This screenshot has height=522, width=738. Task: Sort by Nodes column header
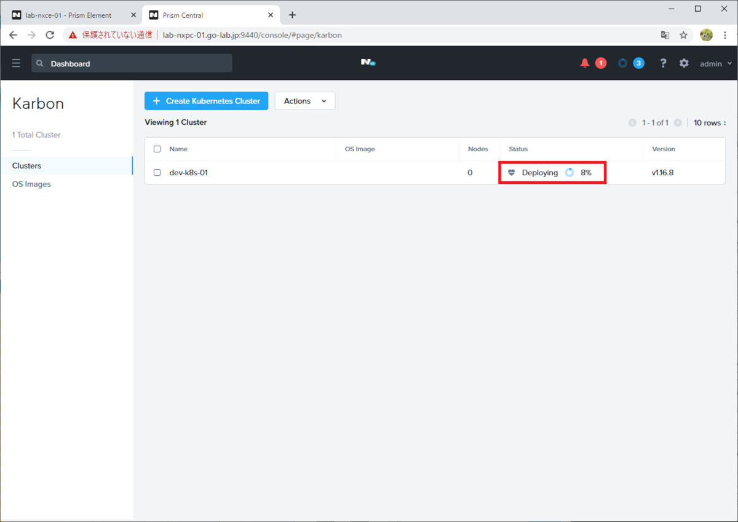(x=478, y=149)
